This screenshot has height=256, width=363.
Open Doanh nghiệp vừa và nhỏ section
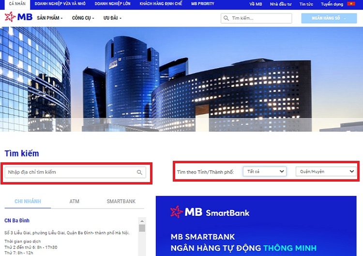pos(60,4)
